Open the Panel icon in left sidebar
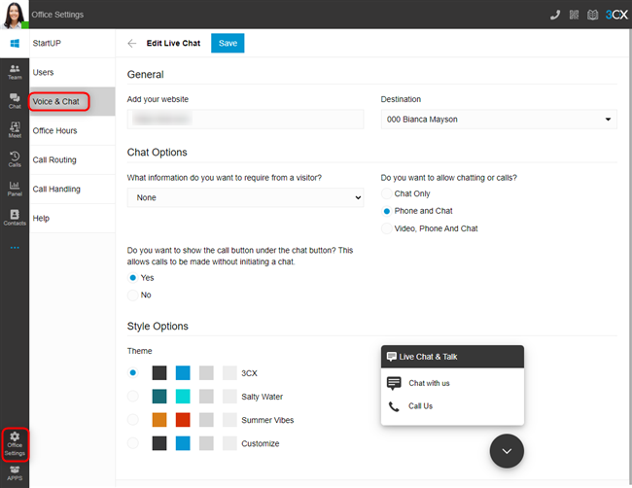The height and width of the screenshot is (488, 632). [x=15, y=188]
